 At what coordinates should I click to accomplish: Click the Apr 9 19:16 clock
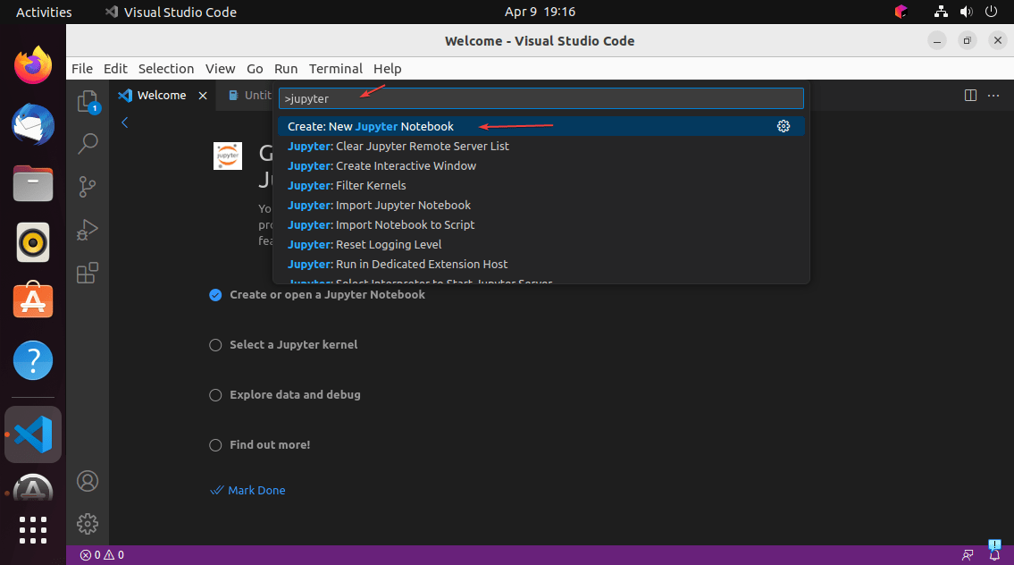[x=540, y=12]
